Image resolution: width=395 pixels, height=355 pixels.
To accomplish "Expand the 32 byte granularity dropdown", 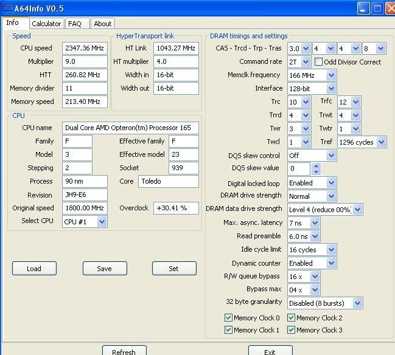I will tap(325, 303).
